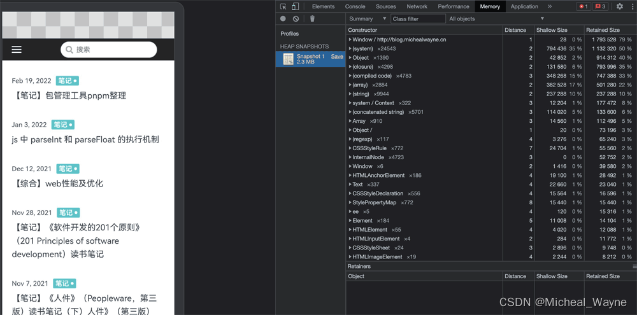This screenshot has height=315, width=637.
Task: Expand the (concatenated string) row
Action: tap(350, 112)
